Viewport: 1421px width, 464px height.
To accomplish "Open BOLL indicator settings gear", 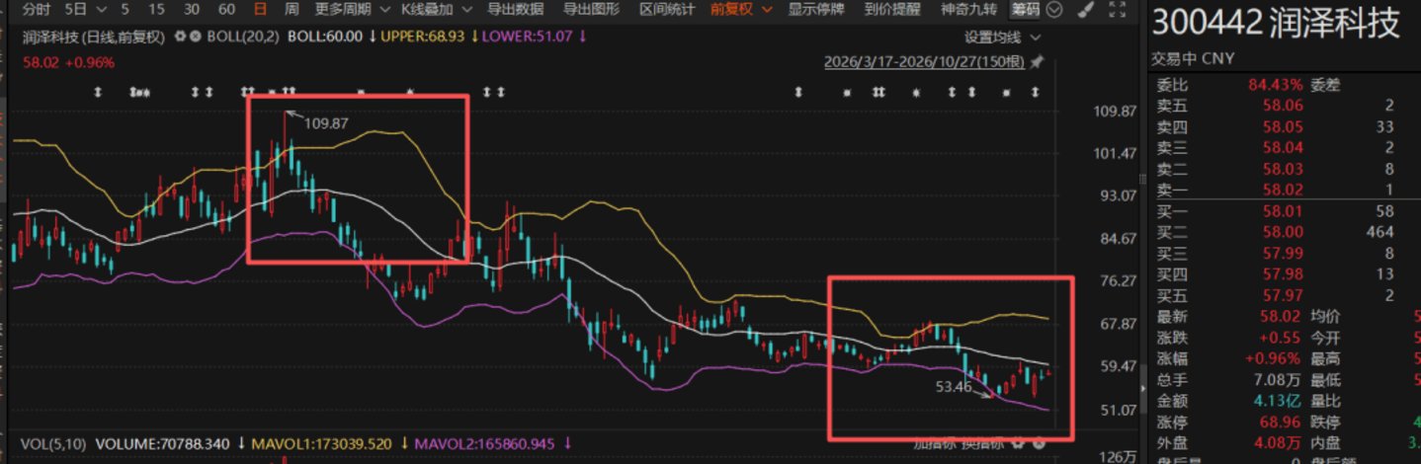I will (x=180, y=37).
